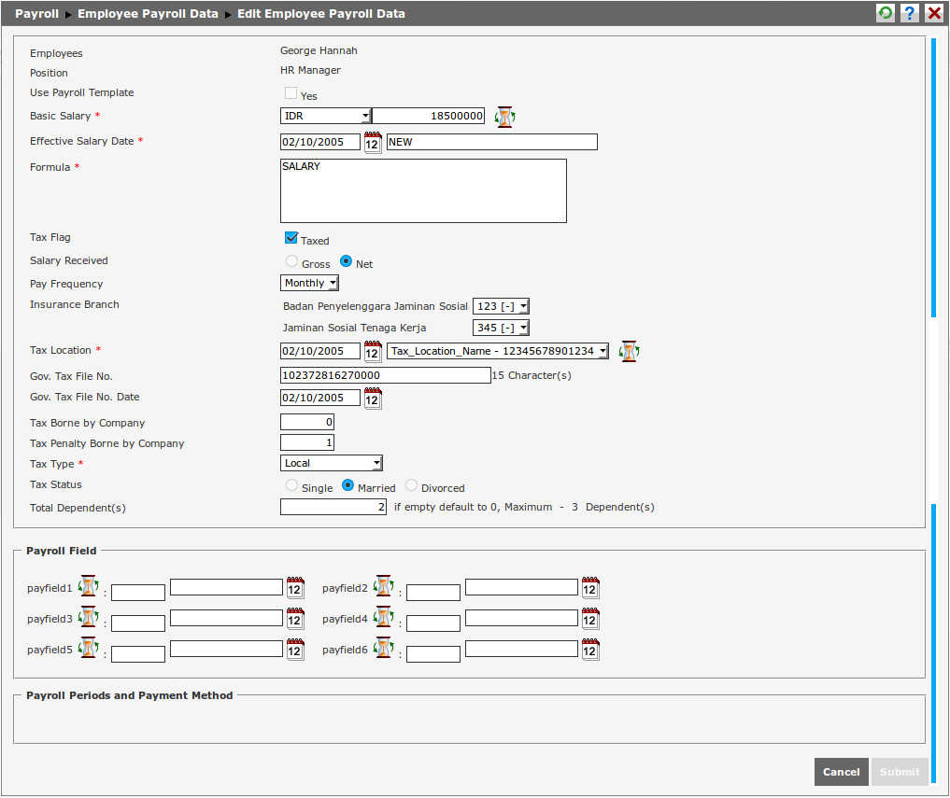Click the payfield2 history hourglass icon
The image size is (950, 798).
coord(384,586)
